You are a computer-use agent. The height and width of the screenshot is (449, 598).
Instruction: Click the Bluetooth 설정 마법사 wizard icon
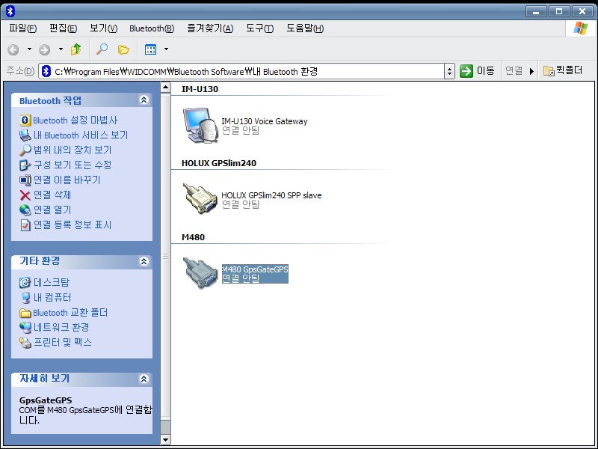click(25, 120)
